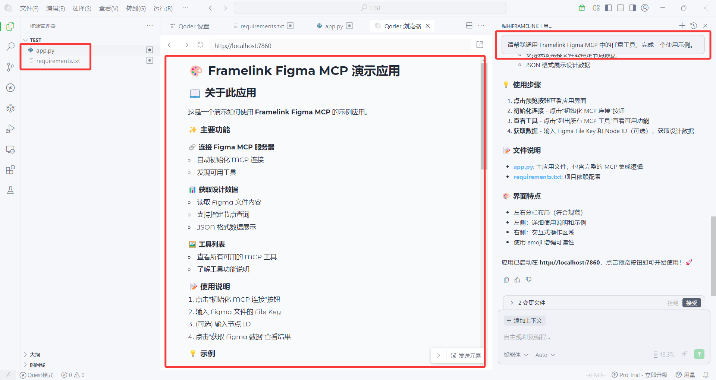Click the reload button in the Qoder browser

coord(200,45)
